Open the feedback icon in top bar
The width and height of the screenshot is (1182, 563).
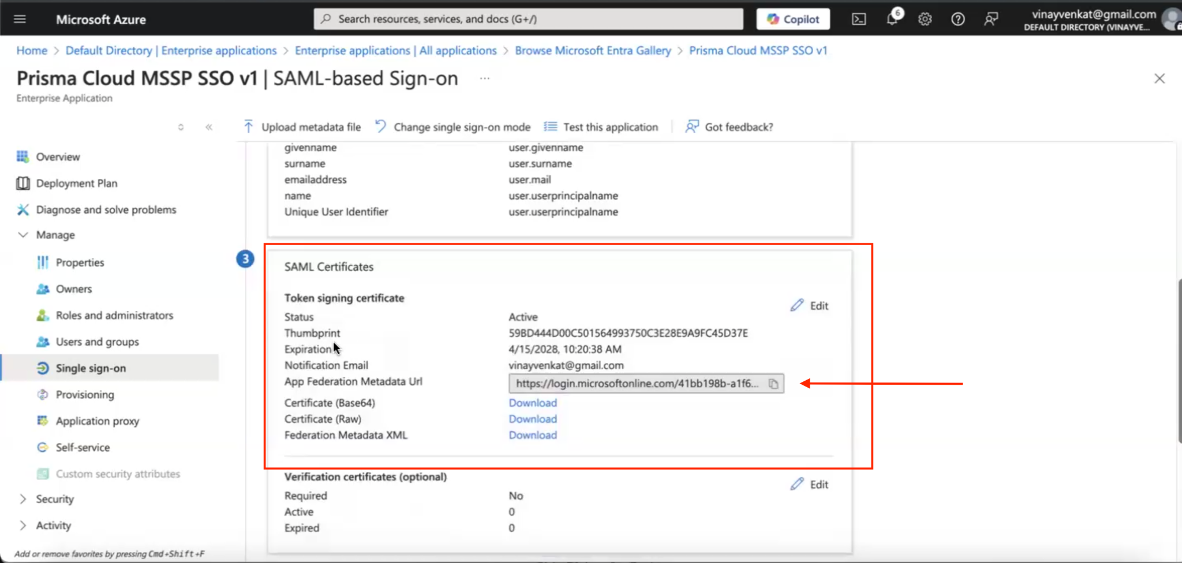point(991,19)
